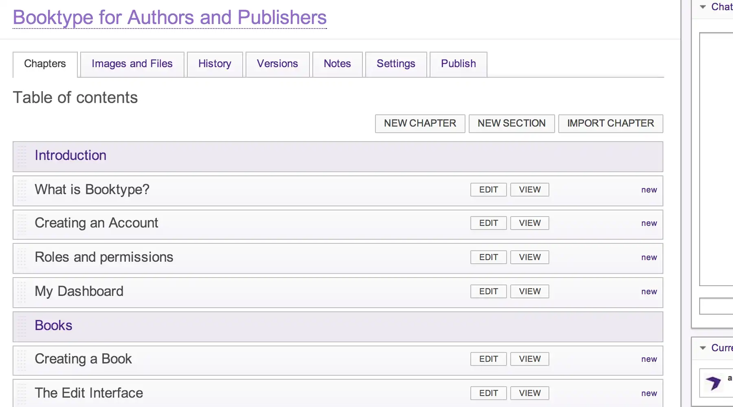The width and height of the screenshot is (733, 407).
Task: Collapse the Chat panel arrow
Action: pos(703,7)
